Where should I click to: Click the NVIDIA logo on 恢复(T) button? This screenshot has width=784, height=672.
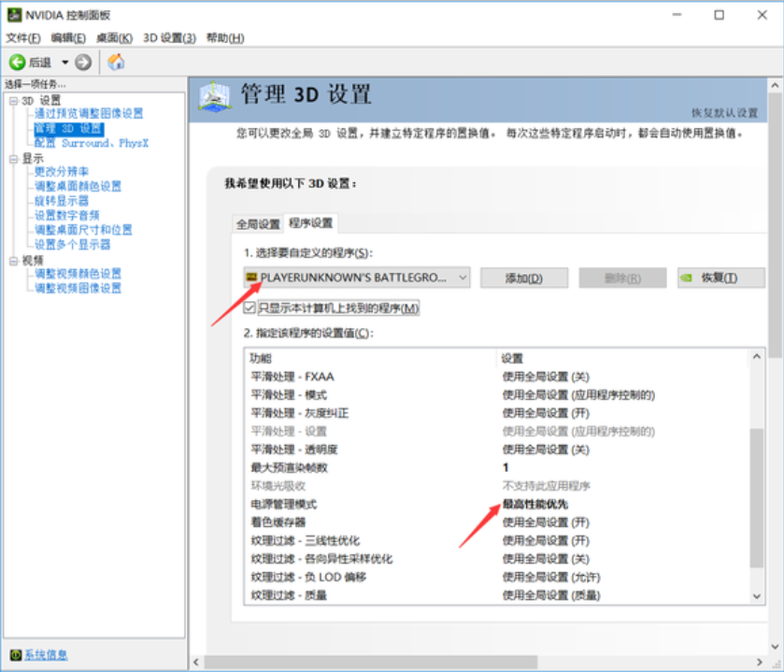(x=687, y=278)
